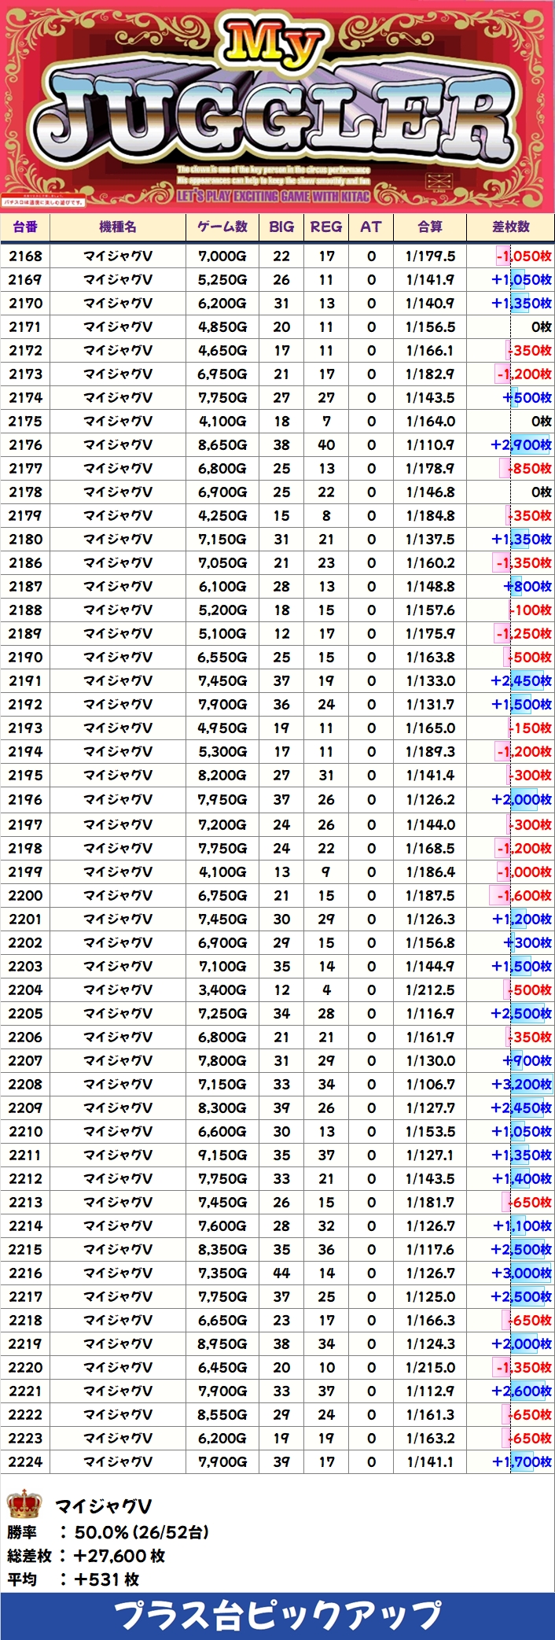
Task: Select machine number 2196
Action: click(25, 799)
